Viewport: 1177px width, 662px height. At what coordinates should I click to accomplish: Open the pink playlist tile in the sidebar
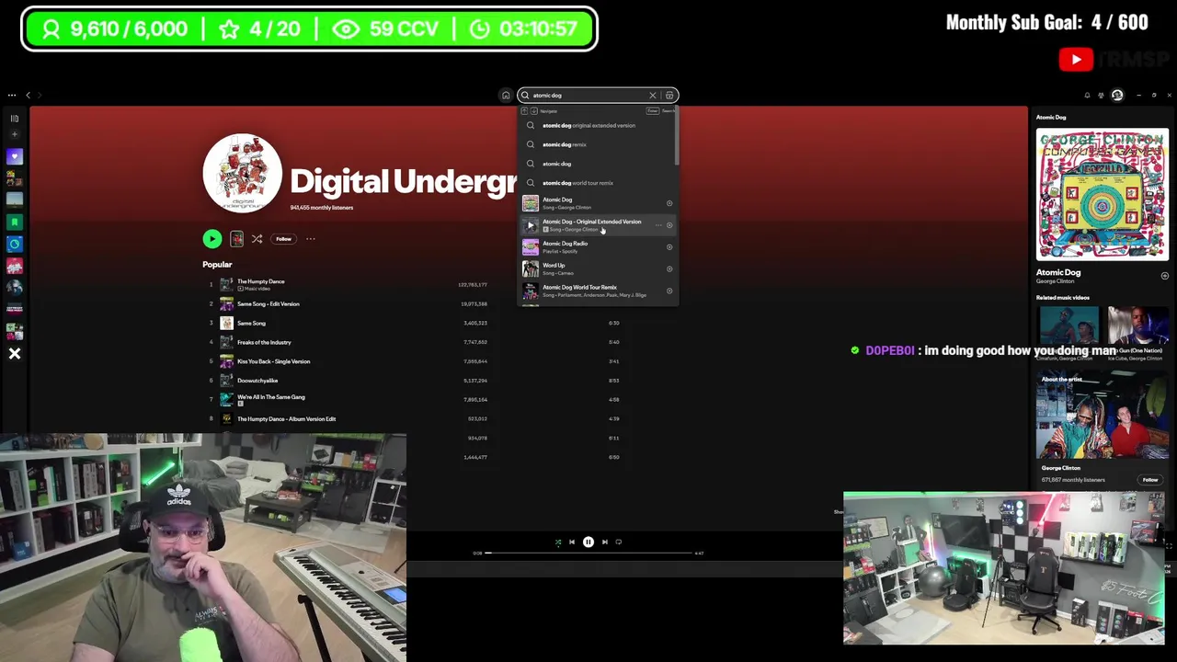(x=15, y=266)
